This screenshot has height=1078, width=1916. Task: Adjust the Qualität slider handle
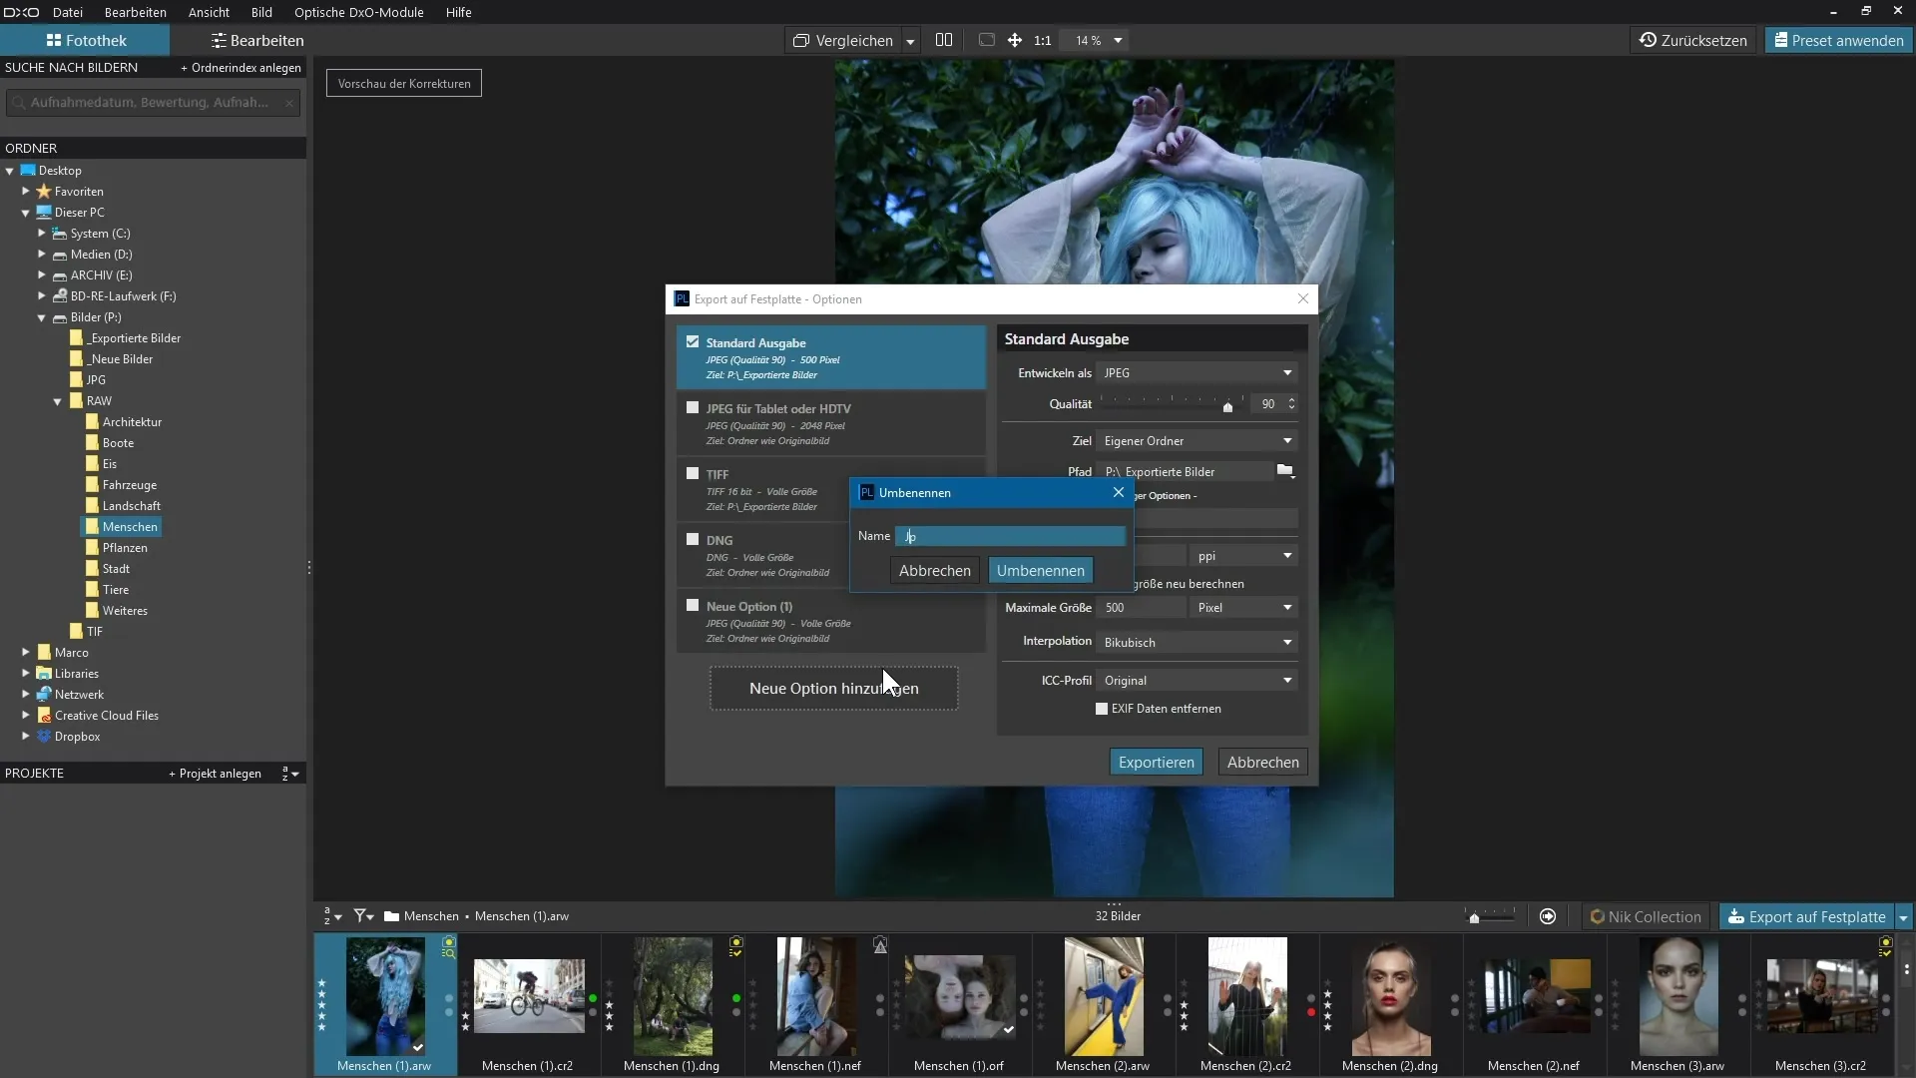1227,406
